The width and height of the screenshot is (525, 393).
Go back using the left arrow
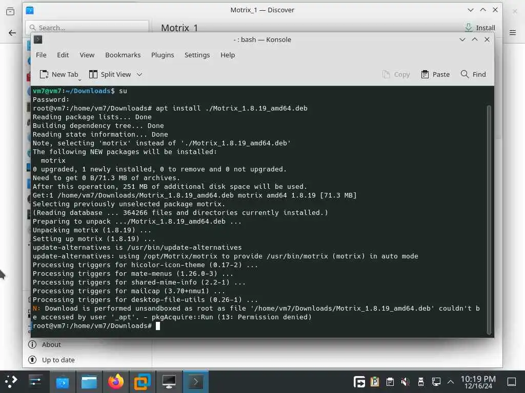pos(12,32)
